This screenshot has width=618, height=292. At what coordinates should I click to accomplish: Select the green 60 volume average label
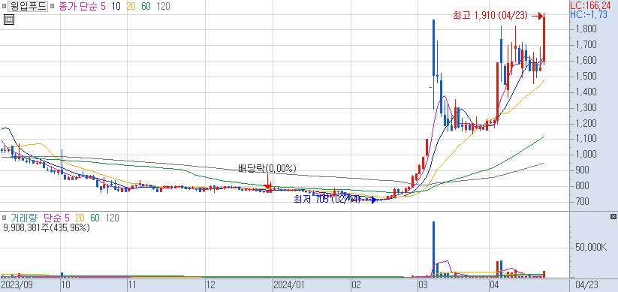point(95,218)
